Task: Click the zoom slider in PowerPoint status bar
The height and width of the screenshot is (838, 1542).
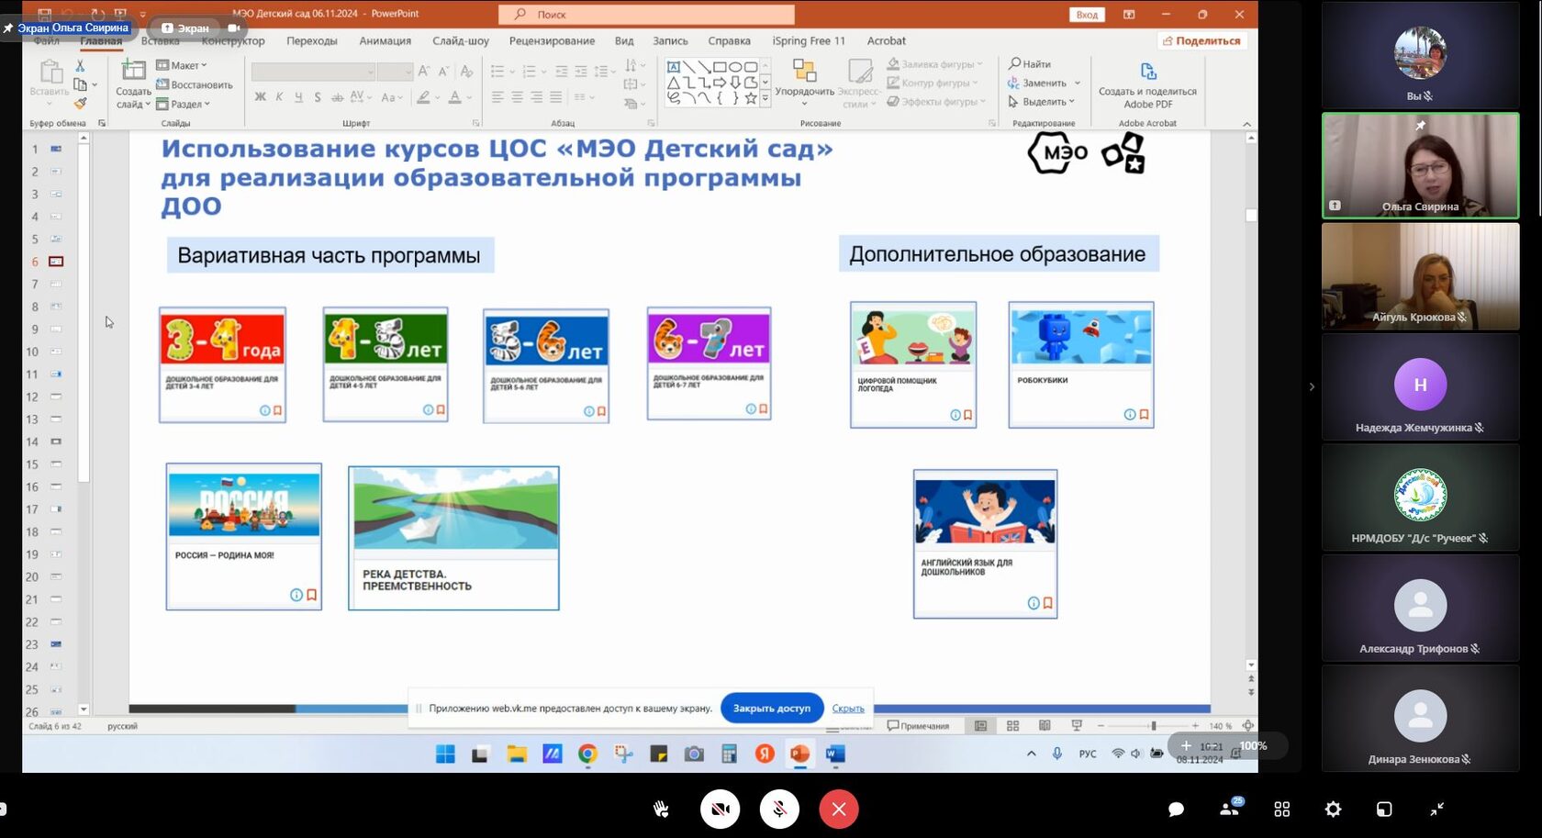Action: [x=1154, y=726]
